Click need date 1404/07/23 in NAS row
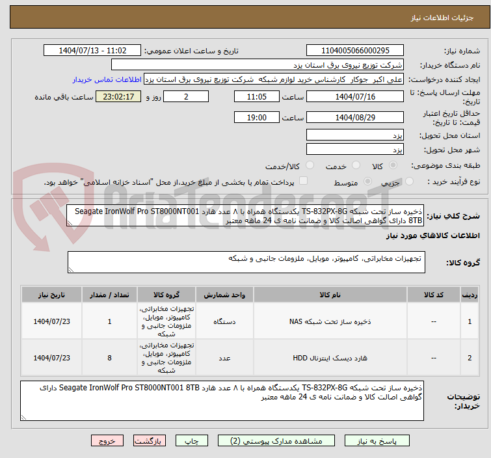This screenshot has height=458, width=491. point(51,321)
